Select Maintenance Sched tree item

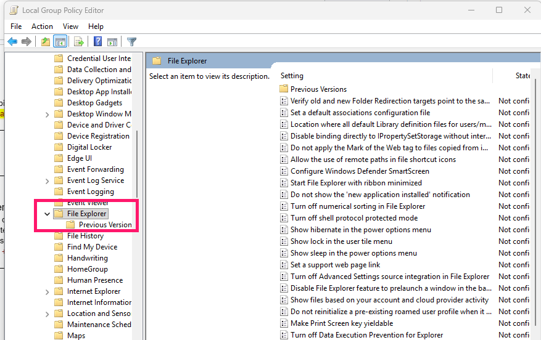pyautogui.click(x=99, y=325)
